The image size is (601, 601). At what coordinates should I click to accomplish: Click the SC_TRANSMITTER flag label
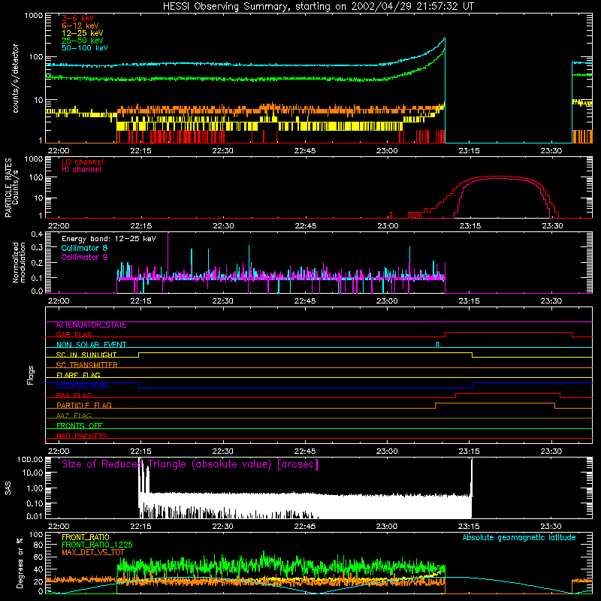point(86,365)
